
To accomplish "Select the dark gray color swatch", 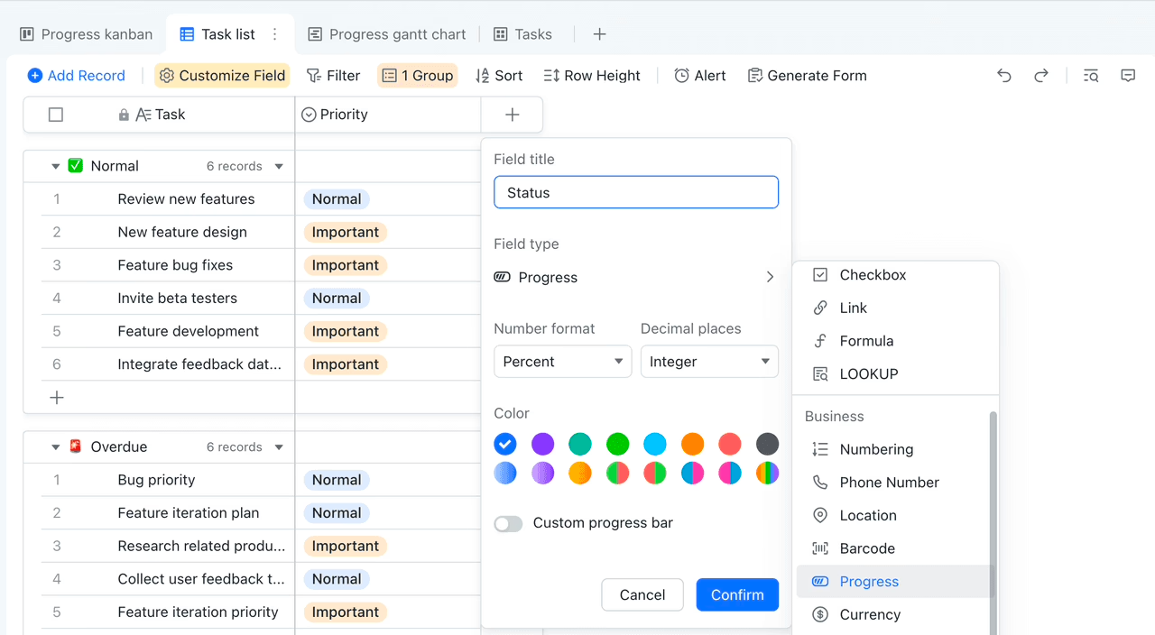I will [x=767, y=444].
